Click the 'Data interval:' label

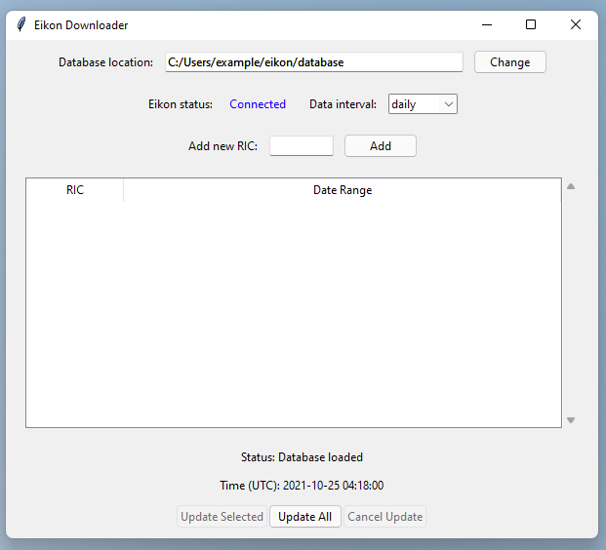point(343,104)
